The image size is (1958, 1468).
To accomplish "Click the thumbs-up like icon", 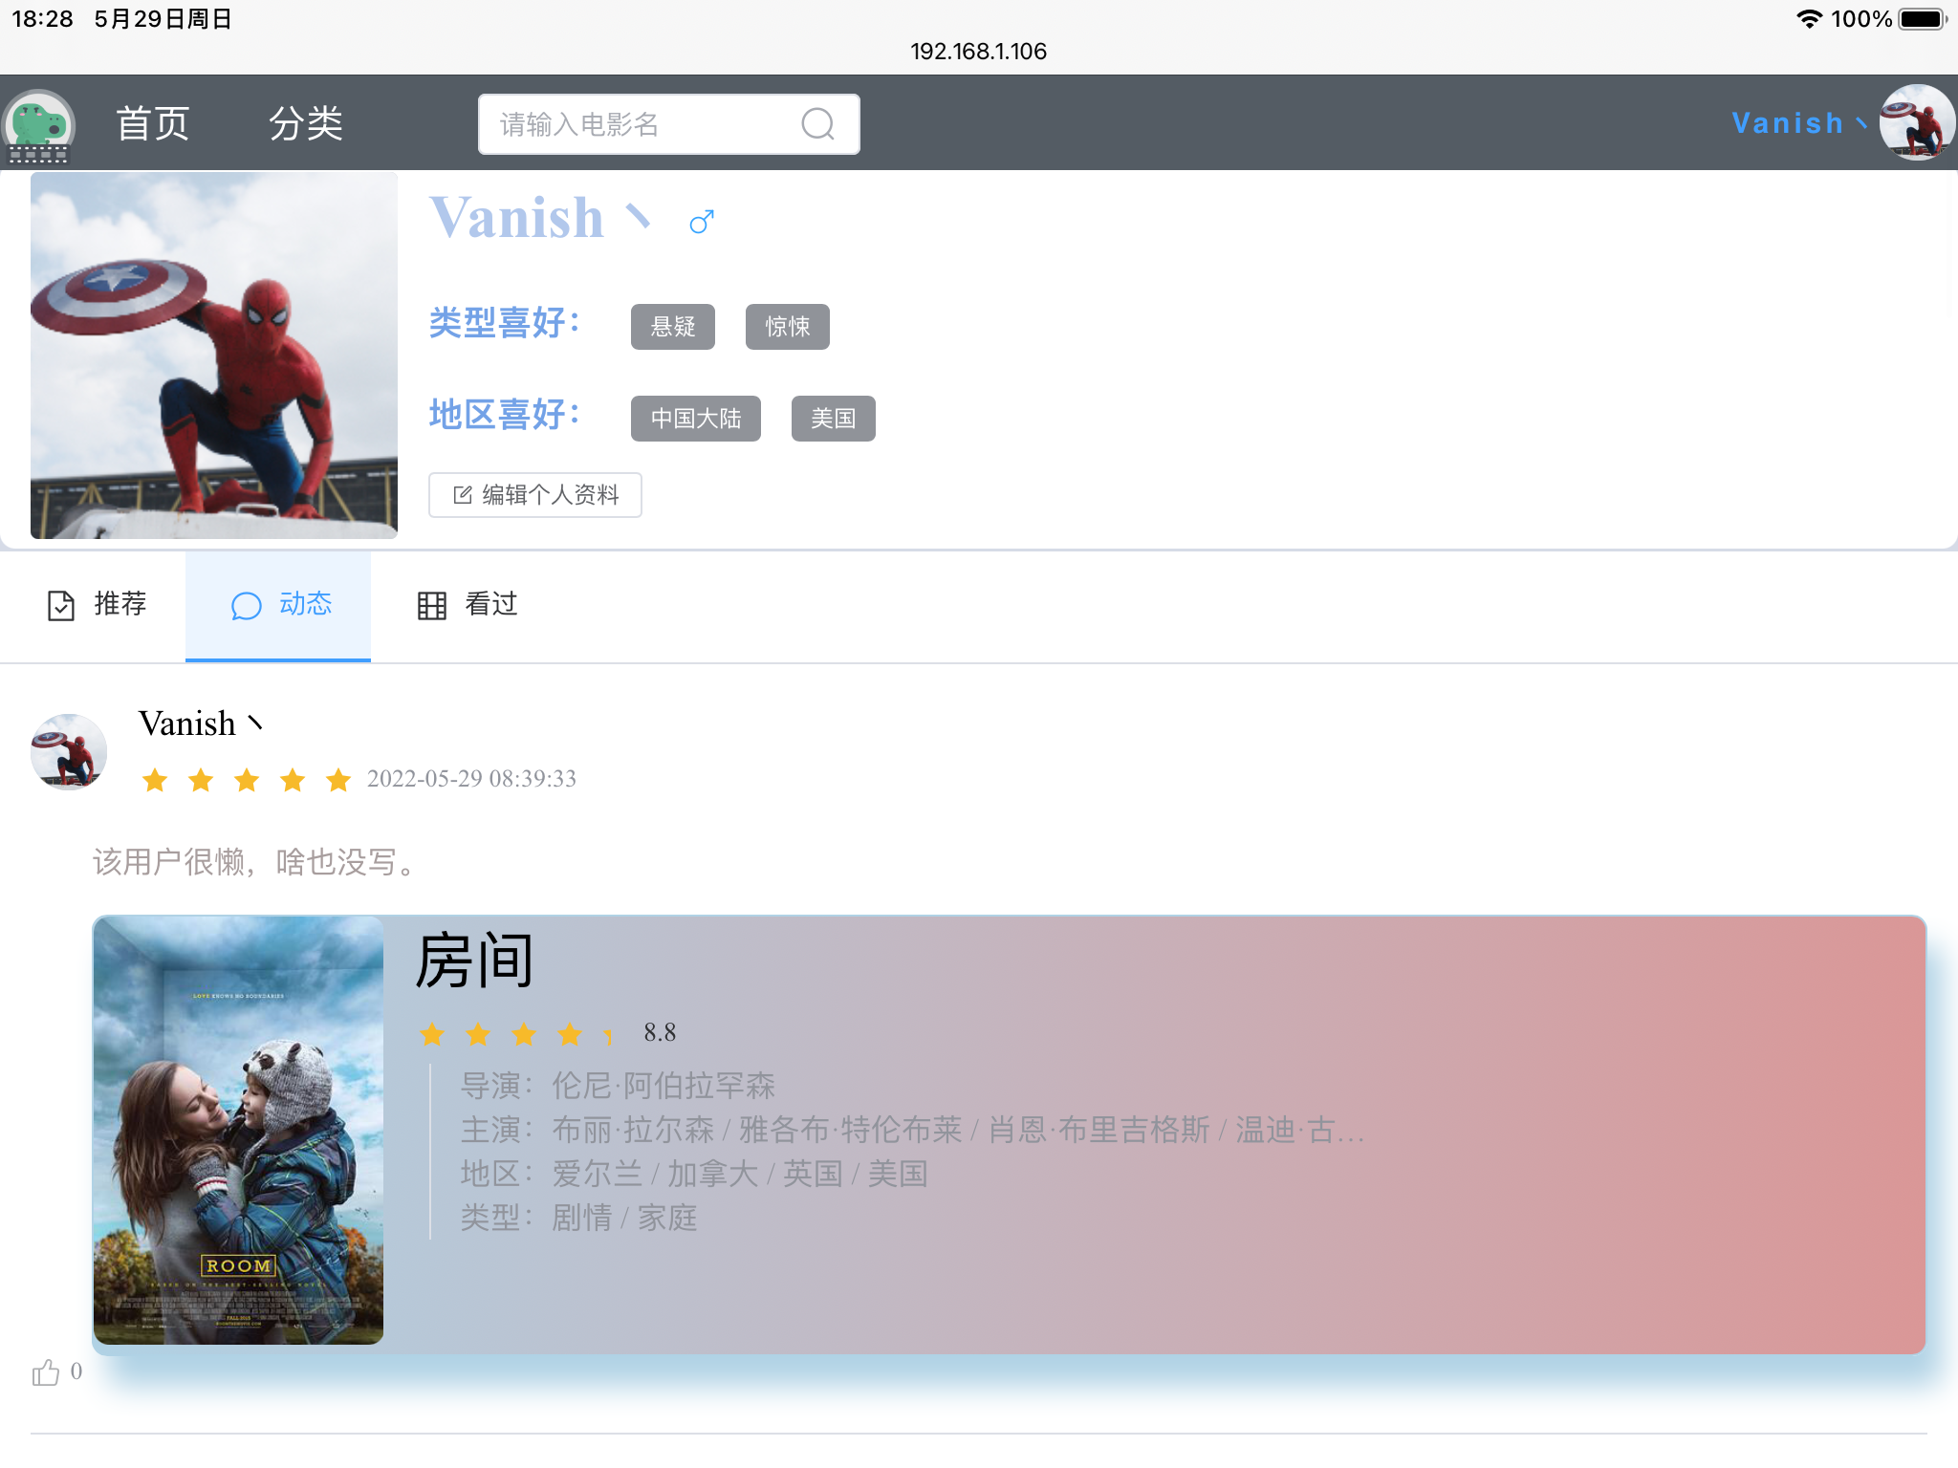I will click(45, 1373).
